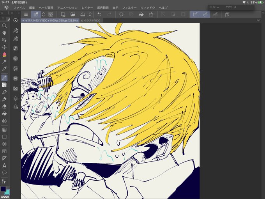265x199 pixels.
Task: Select the Pencil tool
Action: tap(4, 92)
